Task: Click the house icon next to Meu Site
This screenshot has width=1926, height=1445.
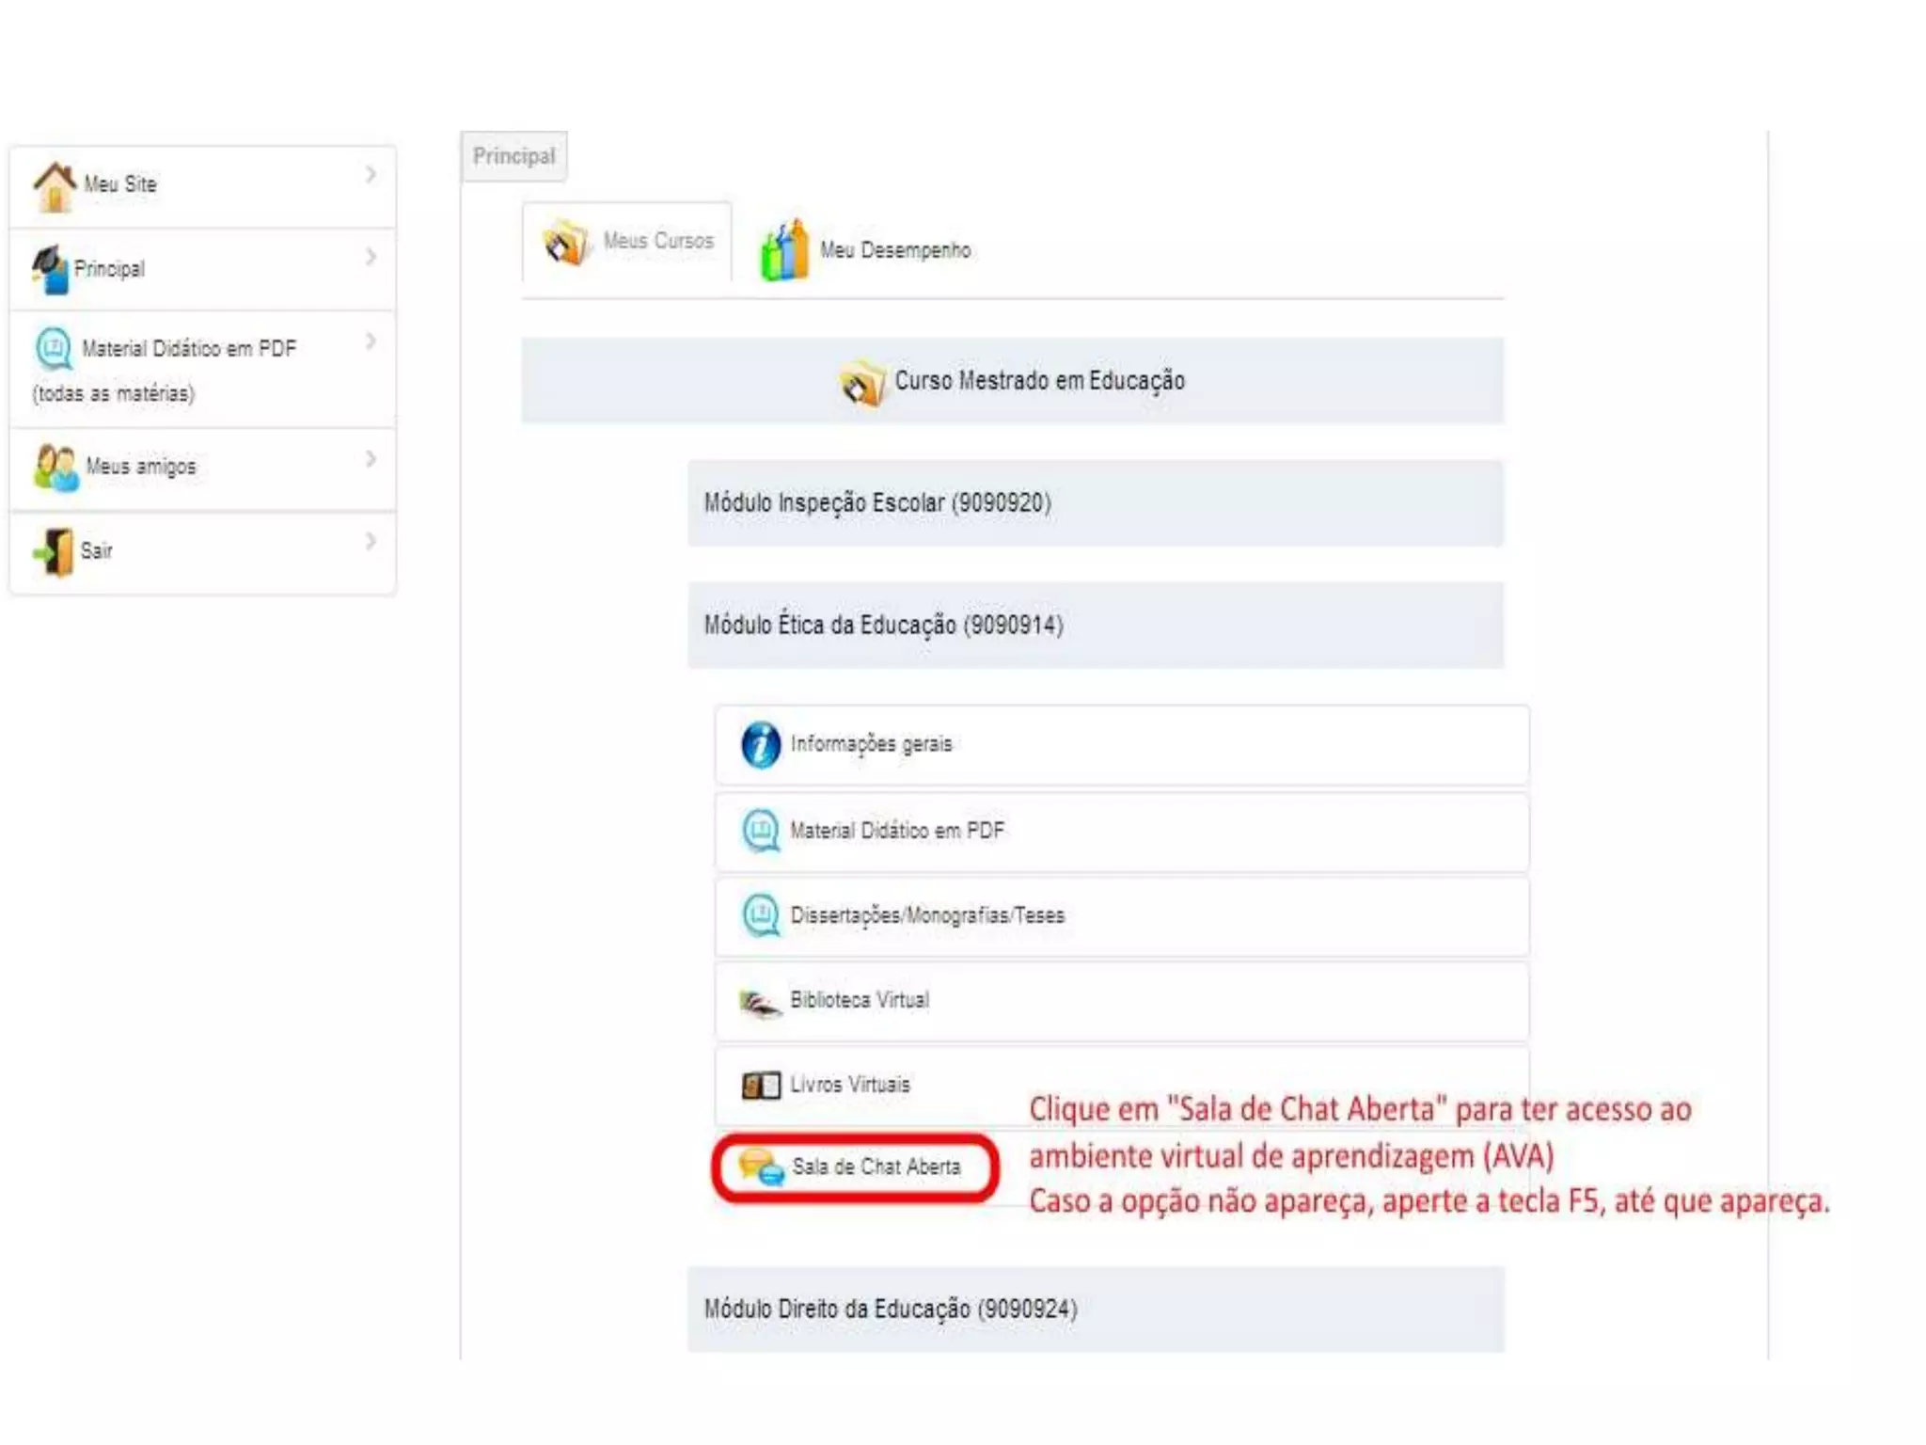Action: pyautogui.click(x=55, y=186)
